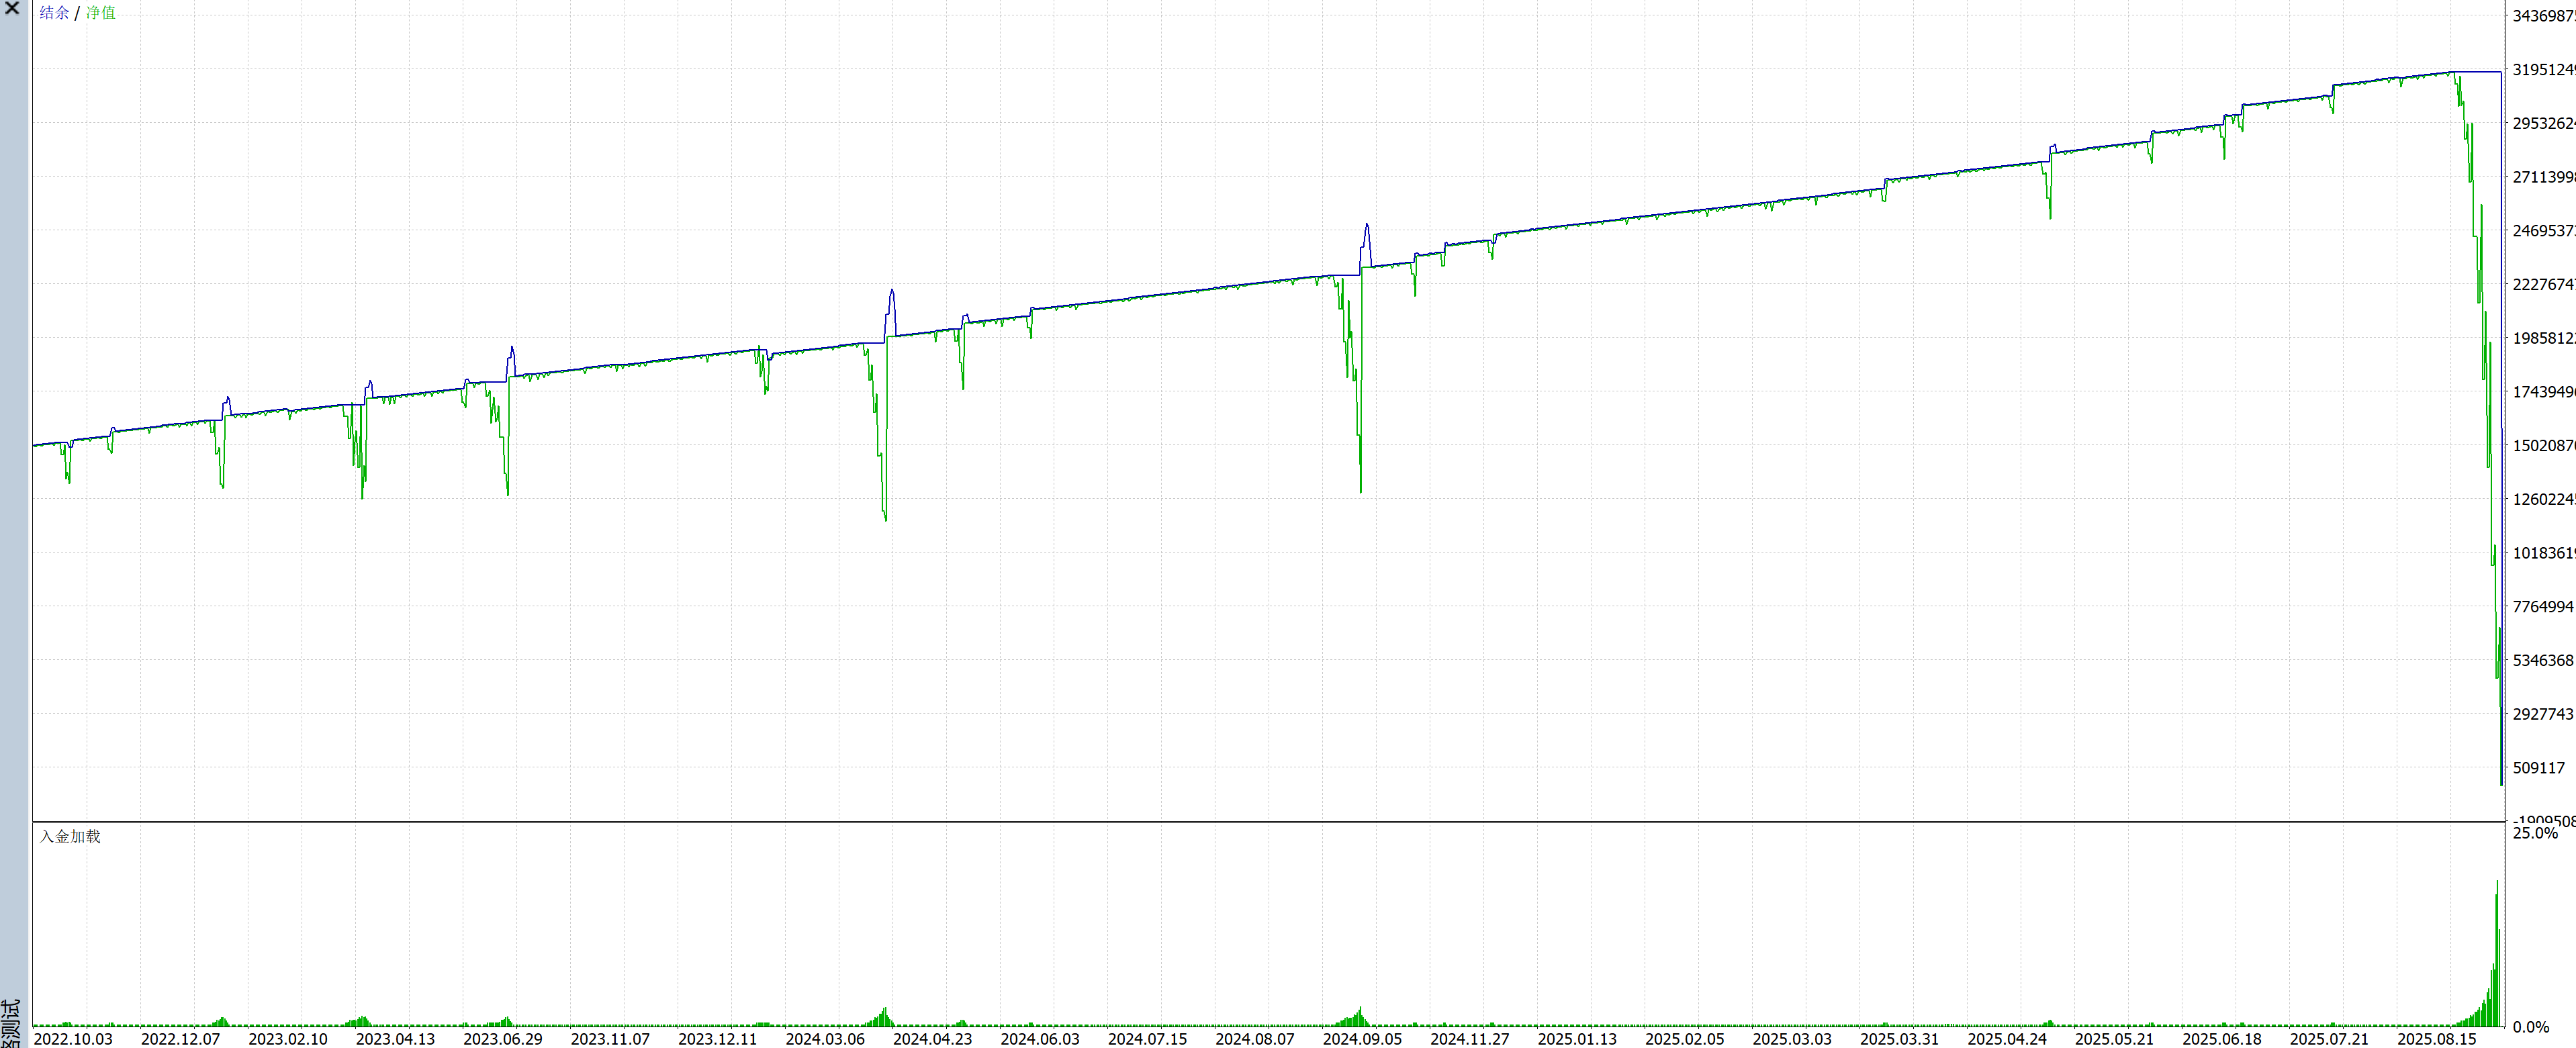Click the 2927743 value on the Y axis

tap(2543, 714)
